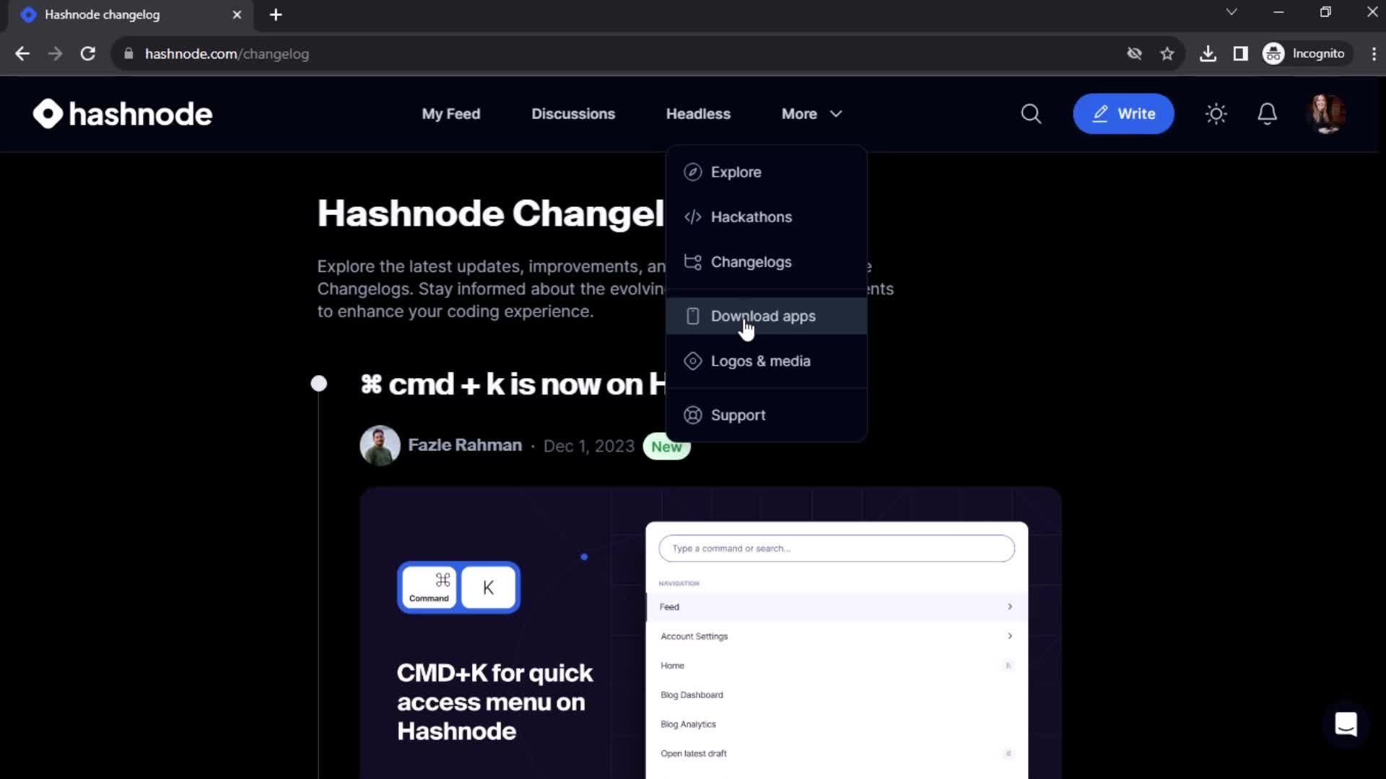The height and width of the screenshot is (779, 1386).
Task: Click the New badge on article
Action: (667, 447)
